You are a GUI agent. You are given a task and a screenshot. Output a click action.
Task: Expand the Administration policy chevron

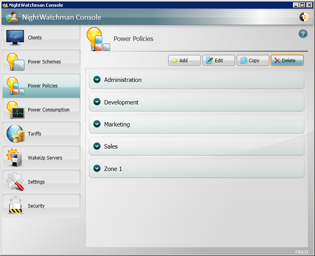[x=97, y=80]
